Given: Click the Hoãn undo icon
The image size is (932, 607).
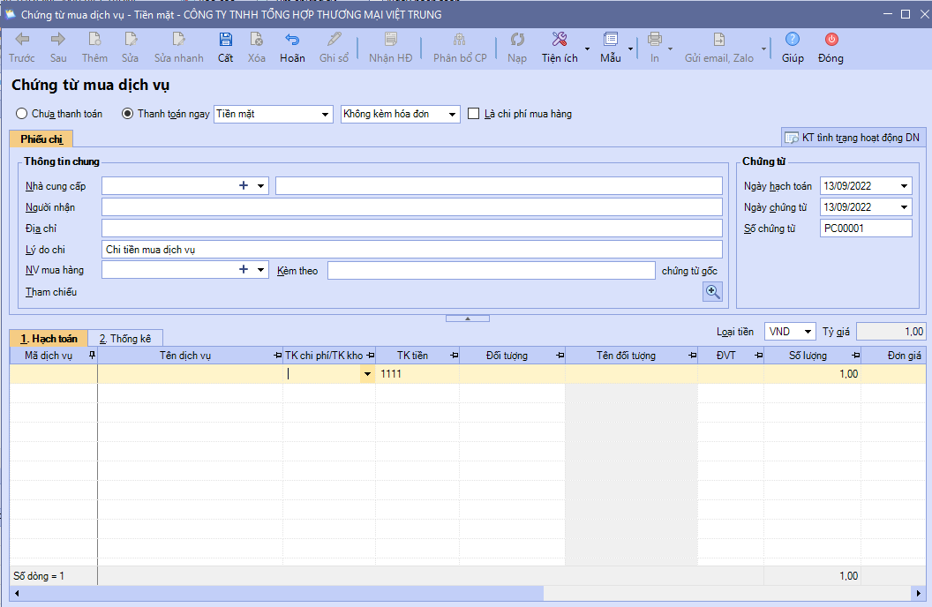Looking at the screenshot, I should click(292, 40).
